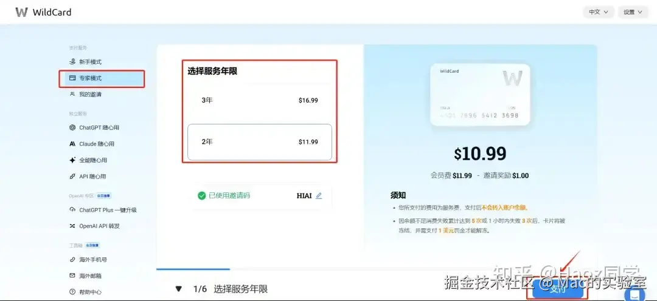Click the 我的邀请 people icon
Viewport: 657px width, 301px height.
pyautogui.click(x=72, y=95)
